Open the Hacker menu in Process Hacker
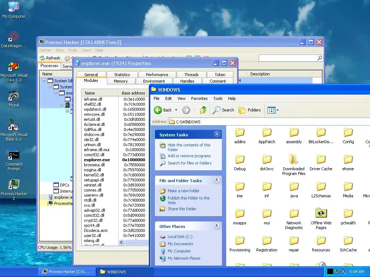This screenshot has width=370, height=277. (45, 50)
